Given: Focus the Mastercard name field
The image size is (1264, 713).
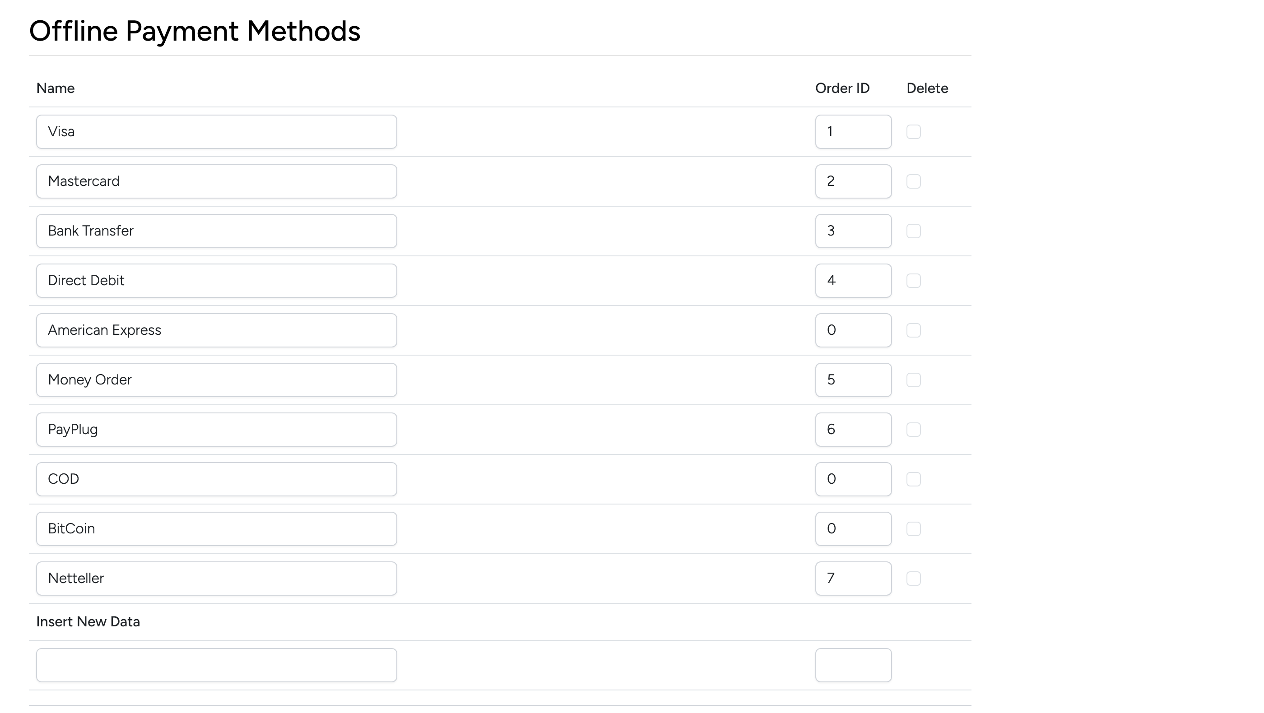Looking at the screenshot, I should (x=216, y=181).
